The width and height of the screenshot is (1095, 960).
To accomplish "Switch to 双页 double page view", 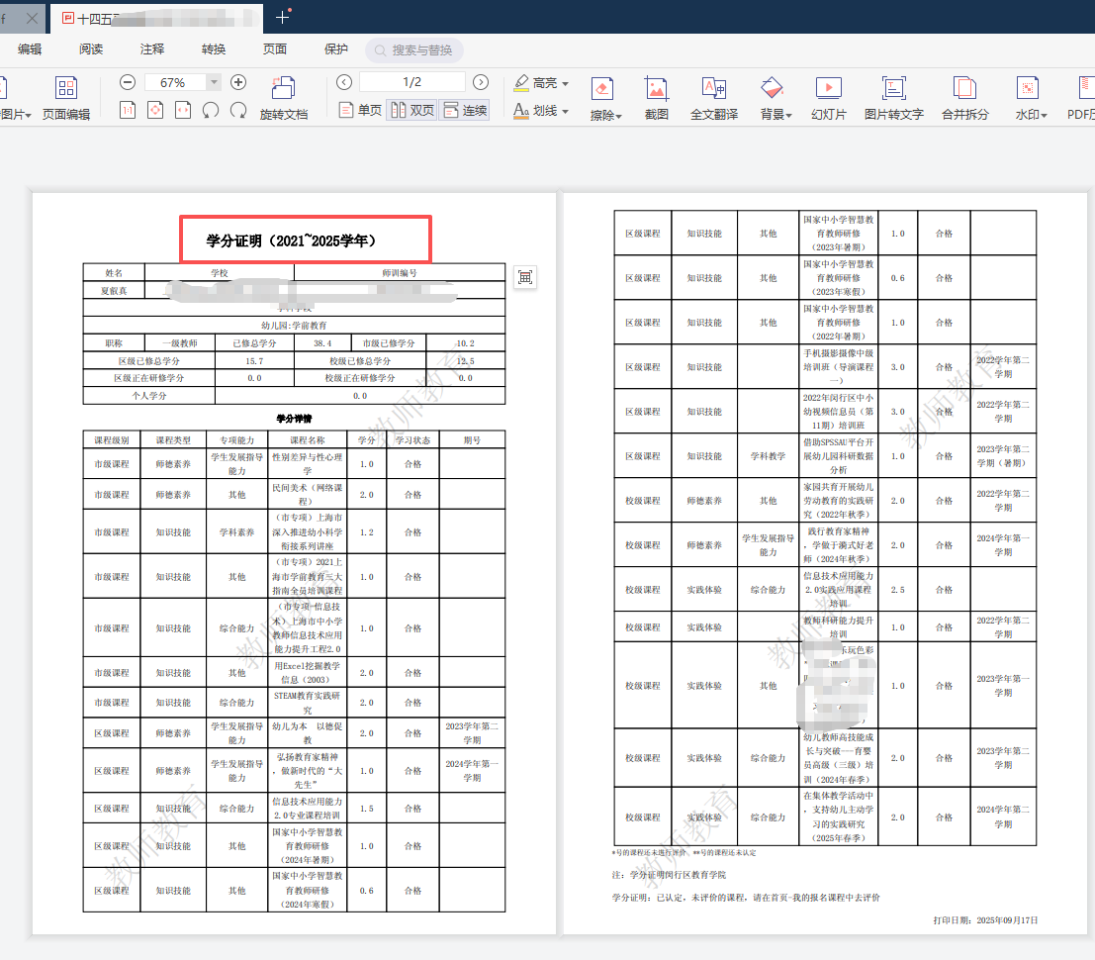I will click(412, 111).
